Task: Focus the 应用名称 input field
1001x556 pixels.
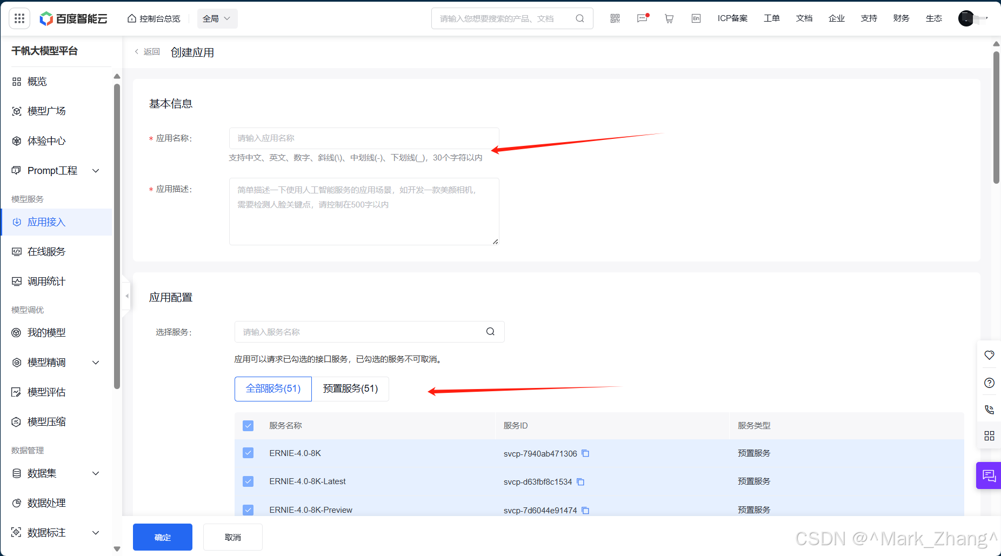Action: point(364,138)
